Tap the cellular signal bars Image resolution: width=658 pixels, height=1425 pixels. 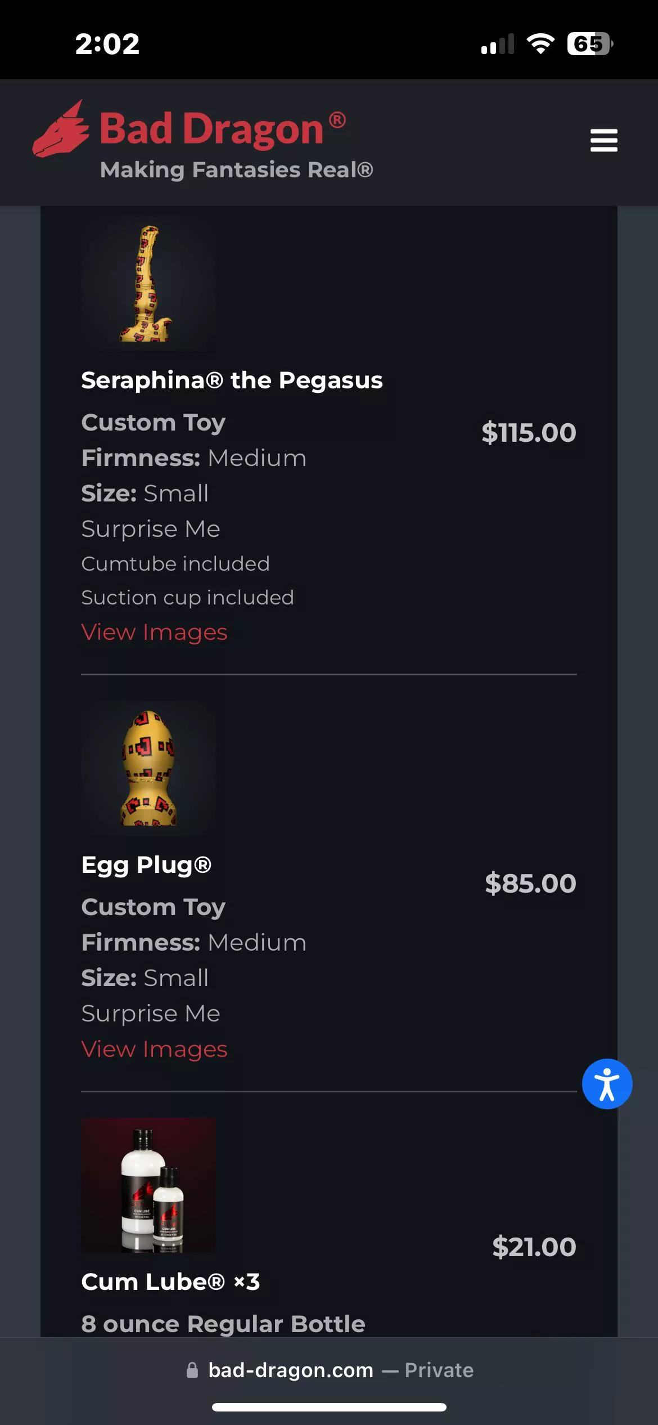(498, 44)
